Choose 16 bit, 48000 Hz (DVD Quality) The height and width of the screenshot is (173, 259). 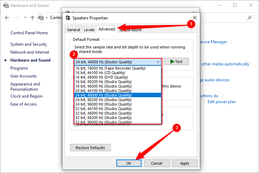tap(118, 77)
